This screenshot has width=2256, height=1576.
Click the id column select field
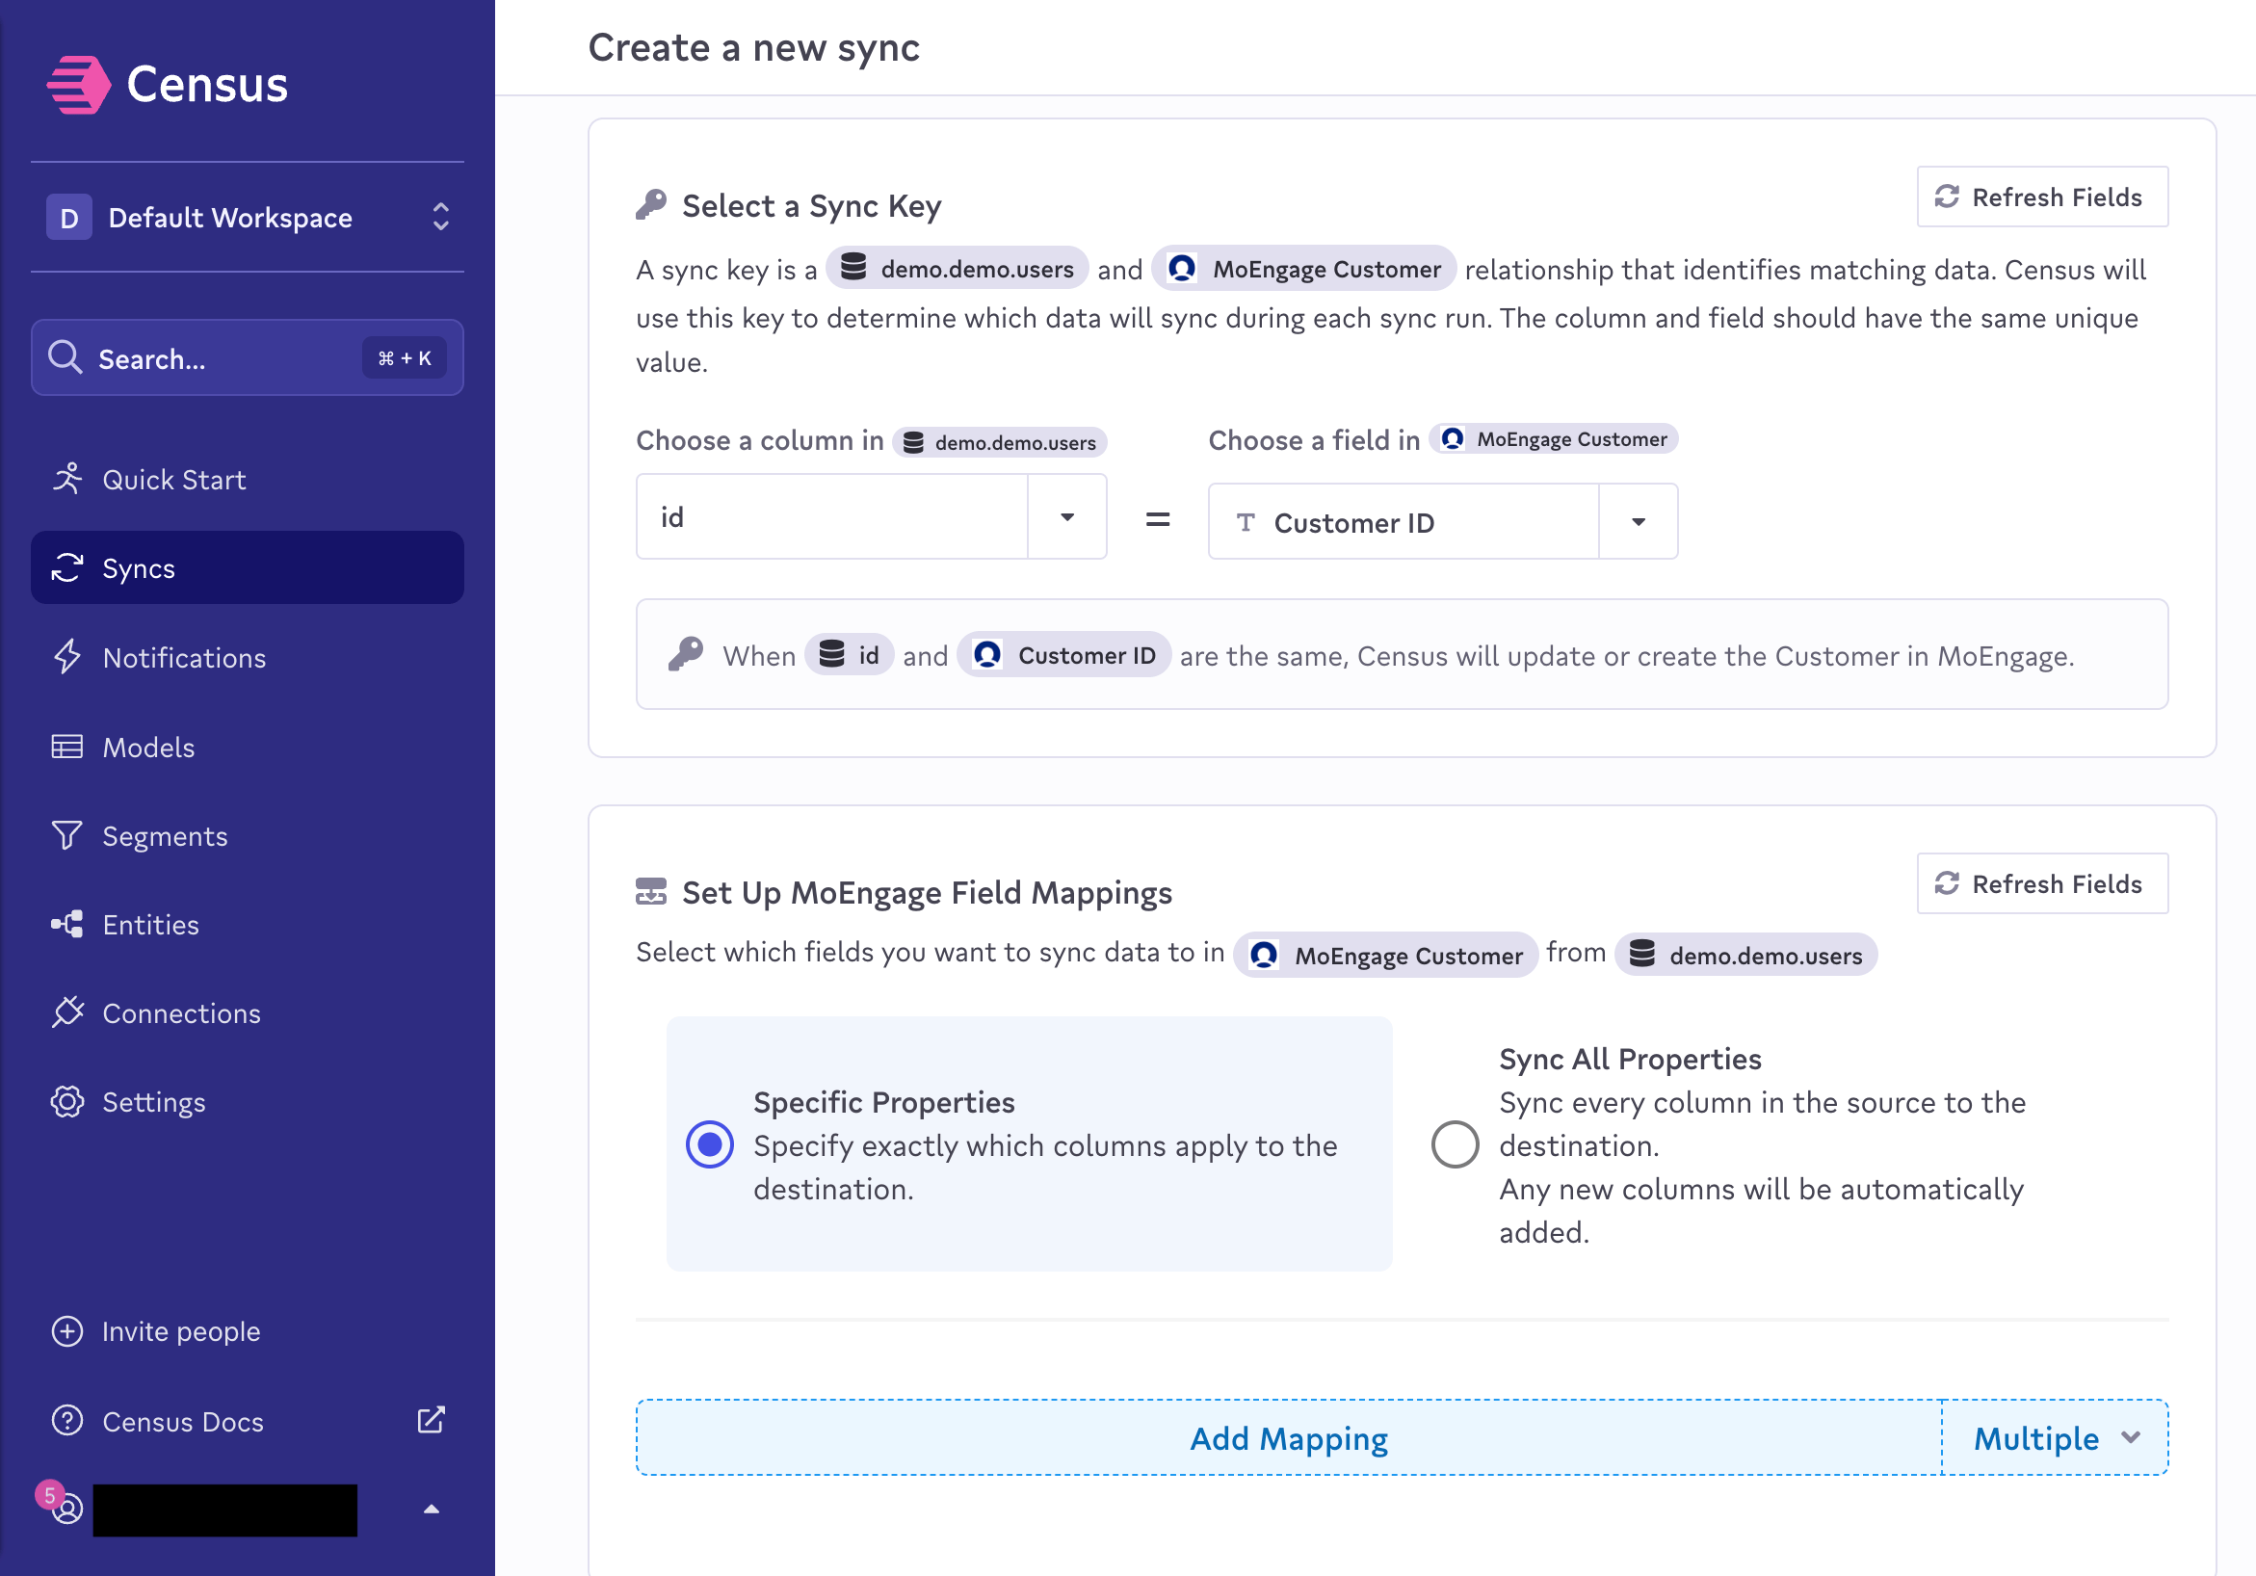pos(871,516)
